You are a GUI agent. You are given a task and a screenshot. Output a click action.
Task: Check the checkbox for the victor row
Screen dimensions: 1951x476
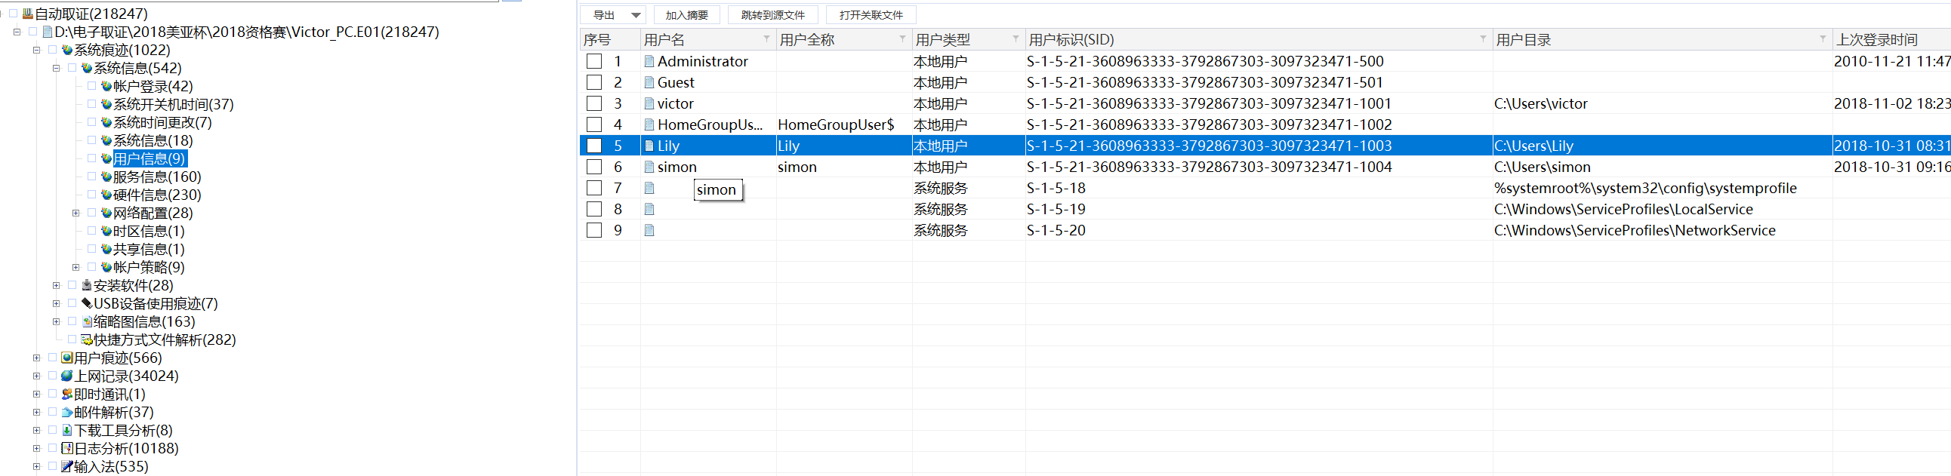click(x=594, y=103)
